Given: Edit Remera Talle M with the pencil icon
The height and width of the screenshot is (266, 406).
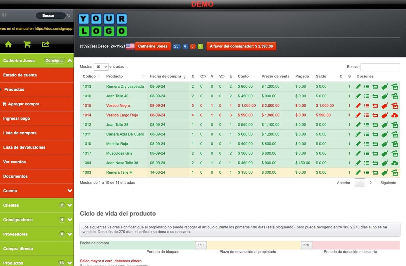Looking at the screenshot, I should 358,173.
